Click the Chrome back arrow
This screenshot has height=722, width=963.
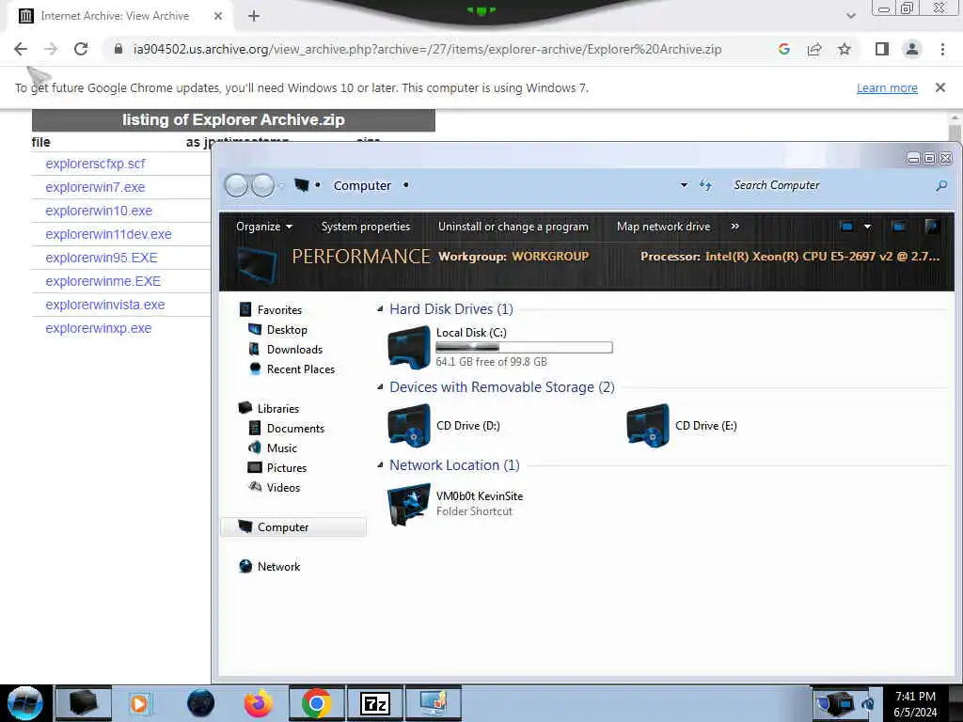[x=21, y=49]
